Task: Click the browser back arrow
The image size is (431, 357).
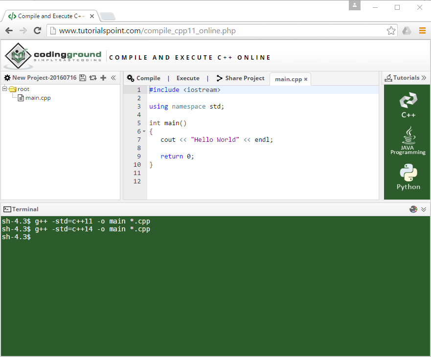Action: pos(9,30)
